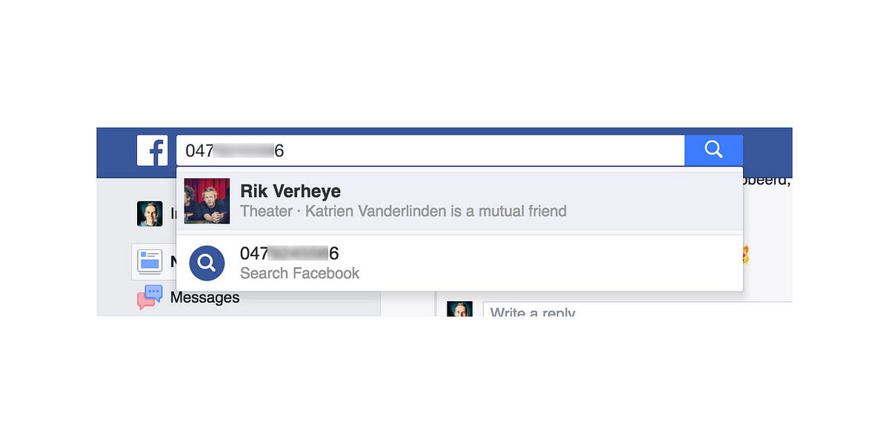
Task: Choose the Search Facebook suggestion row
Action: coord(459,263)
